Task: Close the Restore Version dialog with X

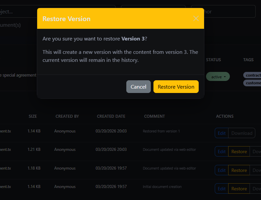Action: tap(196, 18)
